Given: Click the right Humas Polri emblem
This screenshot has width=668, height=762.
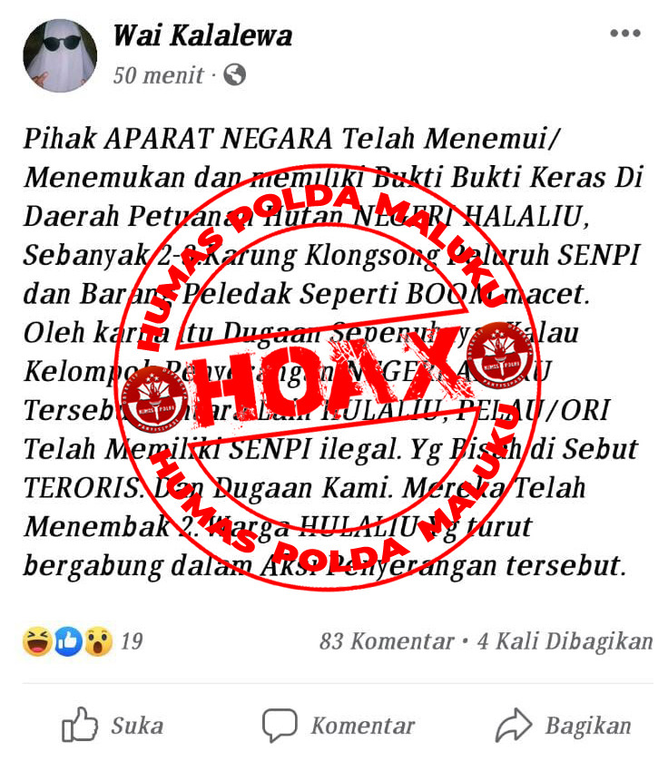Looking at the screenshot, I should [500, 356].
